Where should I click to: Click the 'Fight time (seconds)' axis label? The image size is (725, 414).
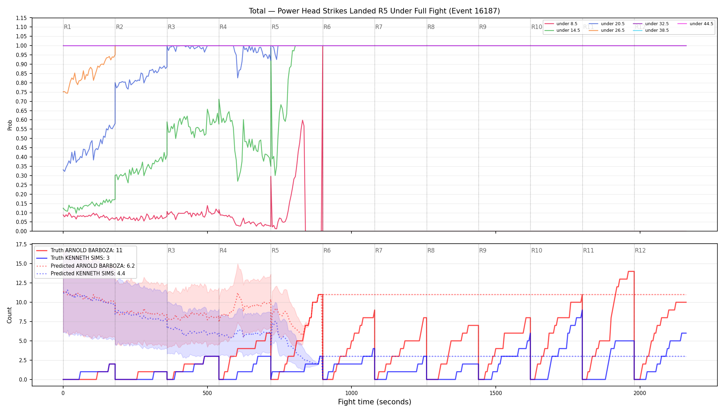(375, 402)
